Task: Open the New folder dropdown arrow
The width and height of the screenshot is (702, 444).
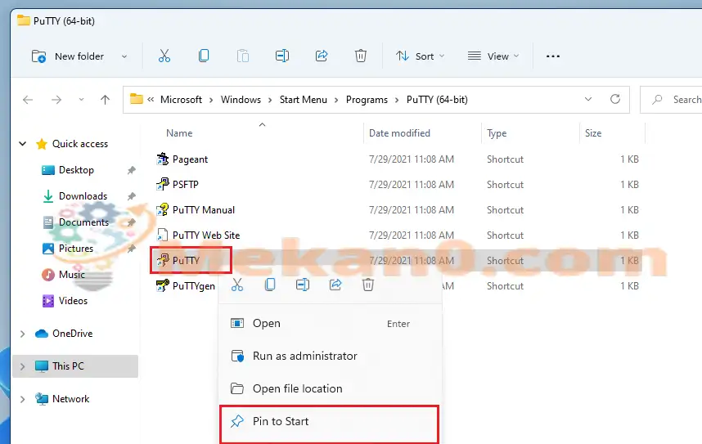Action: [124, 56]
